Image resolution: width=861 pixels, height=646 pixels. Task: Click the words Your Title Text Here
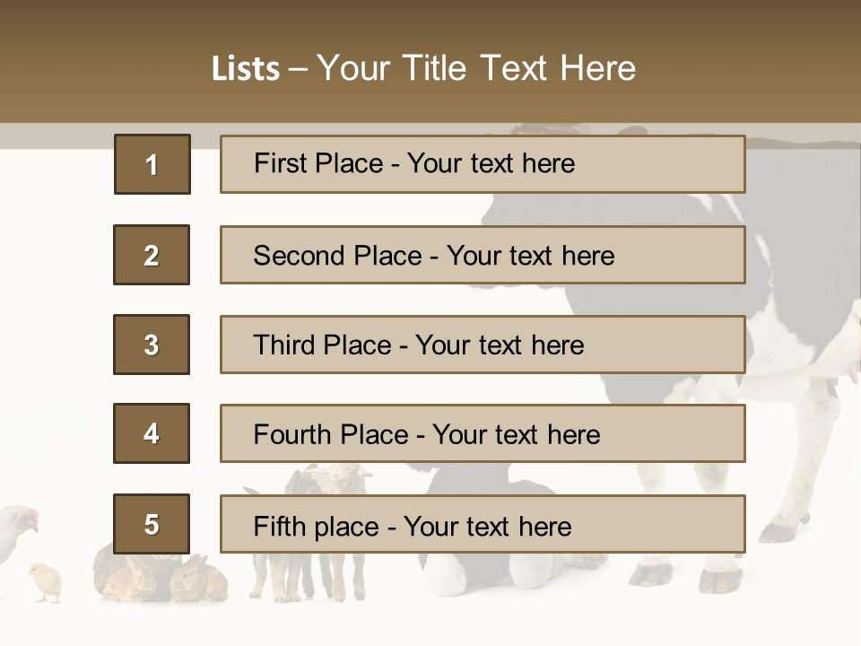click(x=476, y=68)
